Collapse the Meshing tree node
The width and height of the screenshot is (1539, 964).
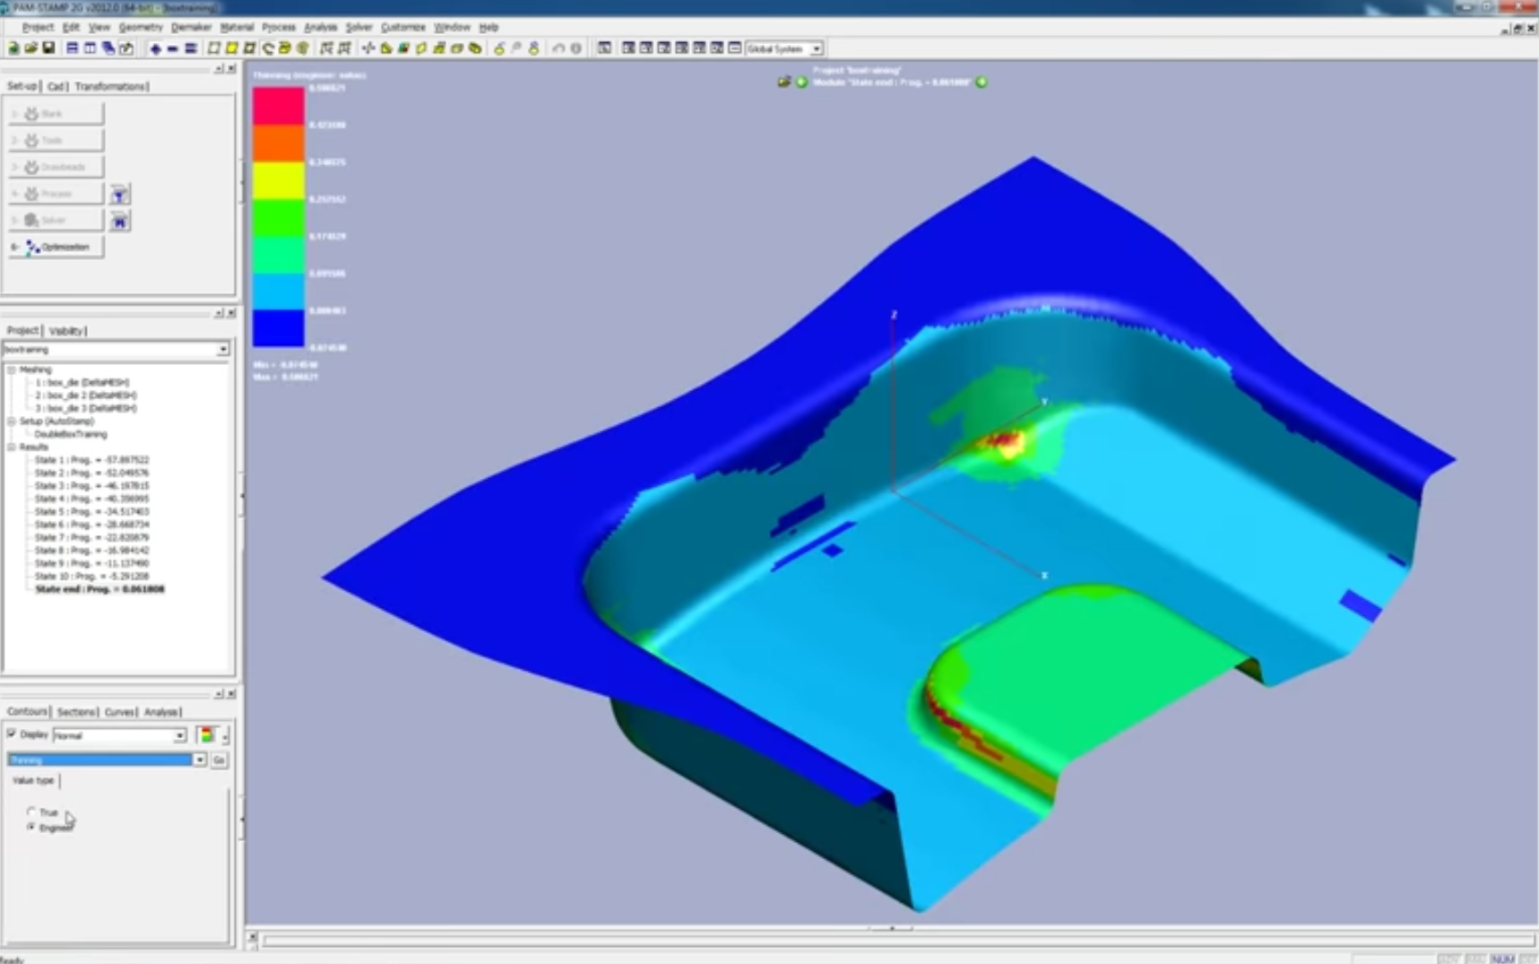(12, 369)
